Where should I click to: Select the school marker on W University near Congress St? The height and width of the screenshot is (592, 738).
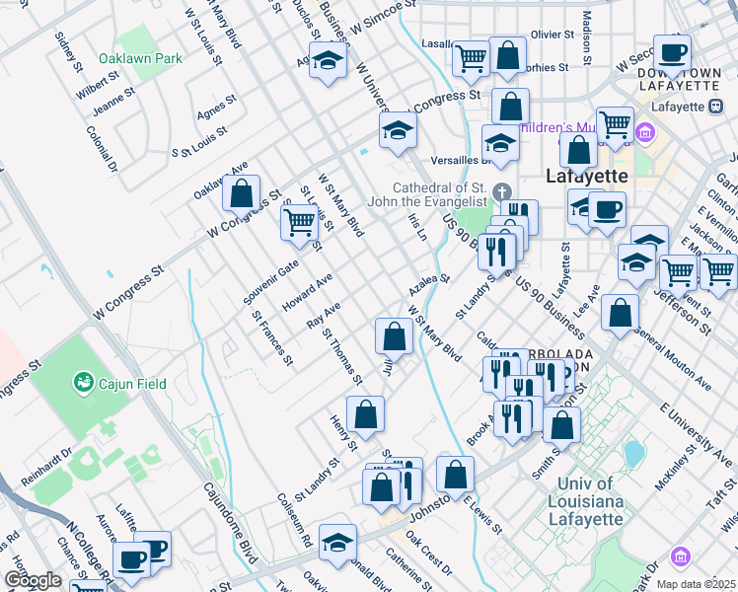point(398,131)
